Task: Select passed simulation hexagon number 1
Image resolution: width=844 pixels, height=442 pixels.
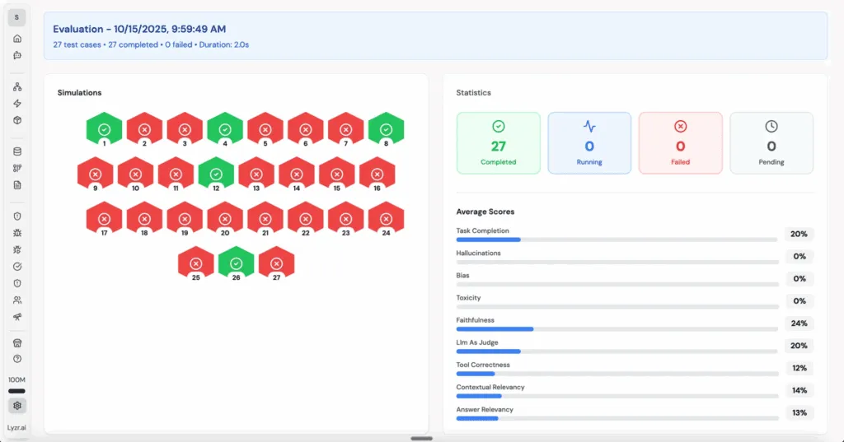Action: [x=104, y=129]
